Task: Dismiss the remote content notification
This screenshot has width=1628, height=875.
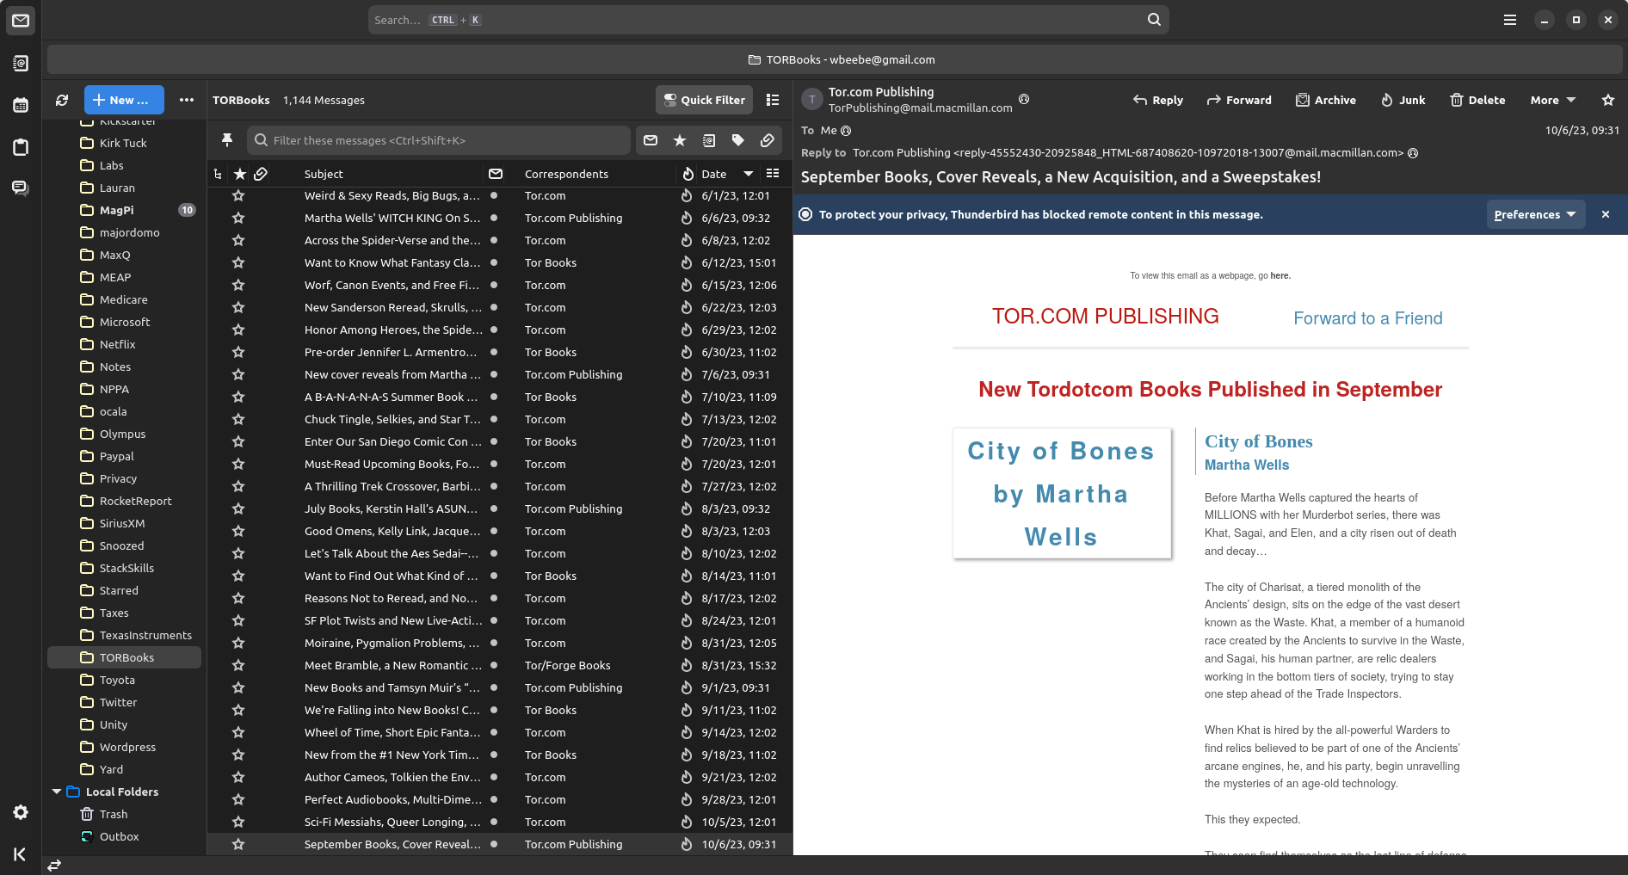Action: tap(1606, 214)
